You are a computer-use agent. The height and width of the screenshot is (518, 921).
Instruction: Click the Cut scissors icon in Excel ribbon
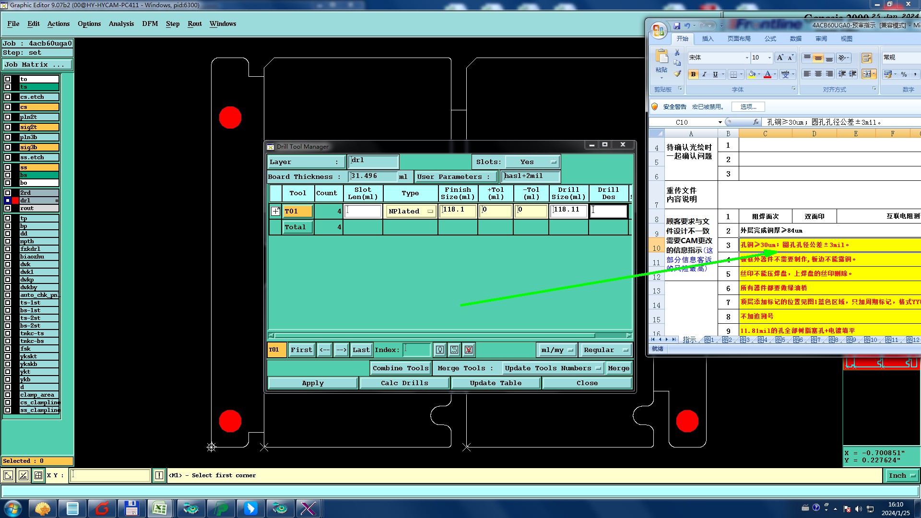tap(677, 52)
